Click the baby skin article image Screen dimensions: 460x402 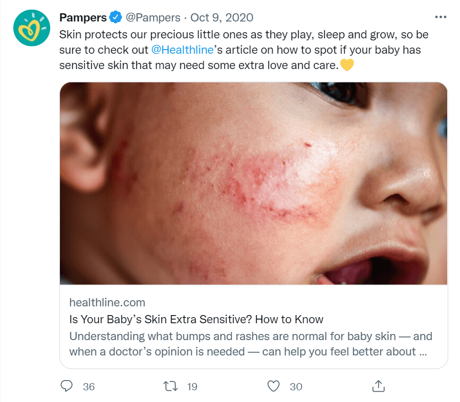(x=254, y=183)
